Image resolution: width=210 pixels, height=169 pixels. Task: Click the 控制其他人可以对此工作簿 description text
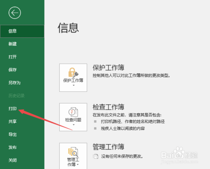pos(131,76)
